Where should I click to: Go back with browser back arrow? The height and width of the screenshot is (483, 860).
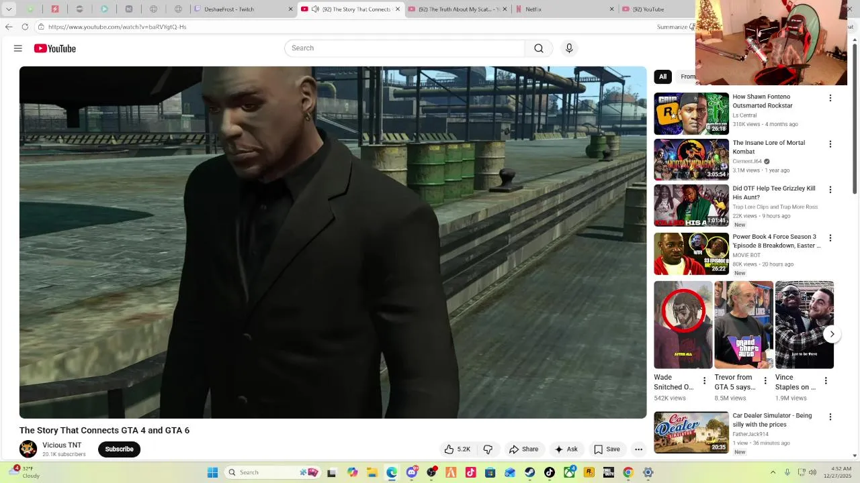[x=9, y=27]
